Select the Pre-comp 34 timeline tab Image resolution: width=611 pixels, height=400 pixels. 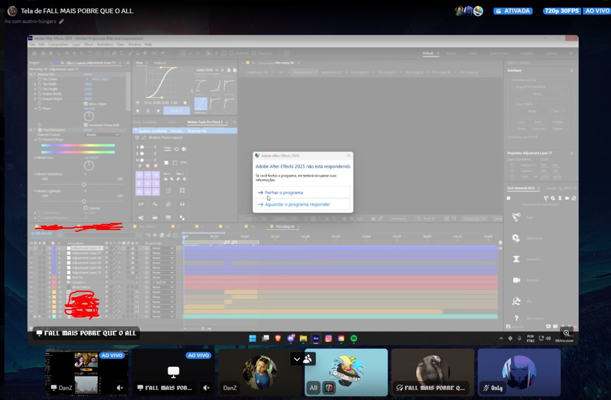(285, 226)
